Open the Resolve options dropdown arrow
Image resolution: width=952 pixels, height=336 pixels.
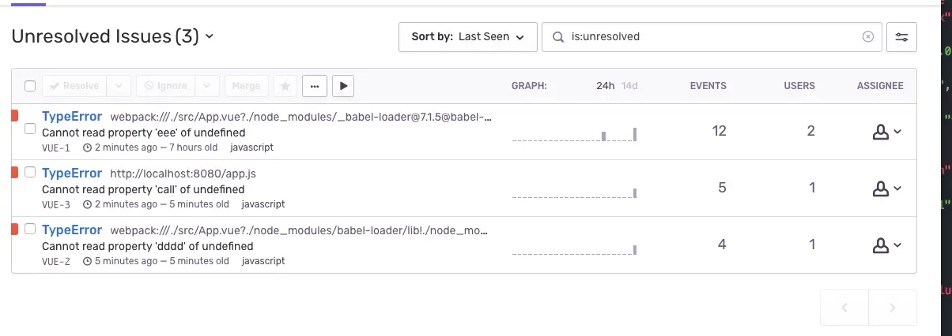(x=118, y=86)
